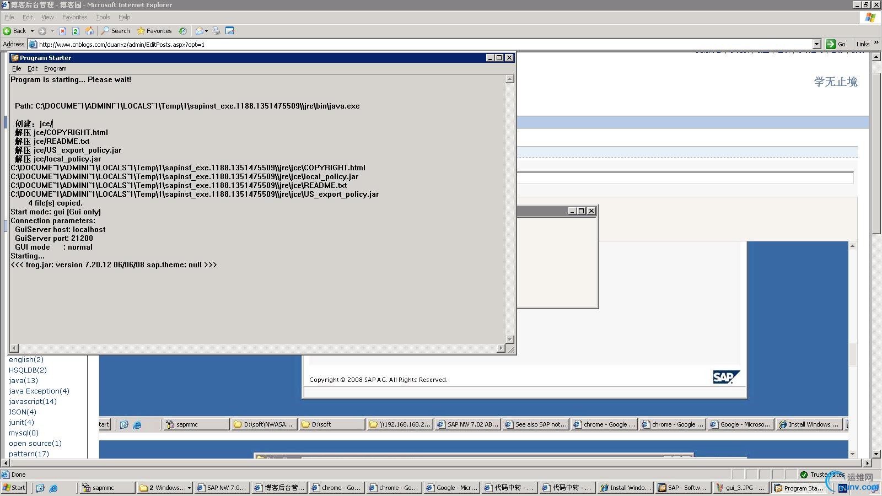Viewport: 882px width, 496px height.
Task: Open the Program Starter File menu
Action: [x=17, y=68]
